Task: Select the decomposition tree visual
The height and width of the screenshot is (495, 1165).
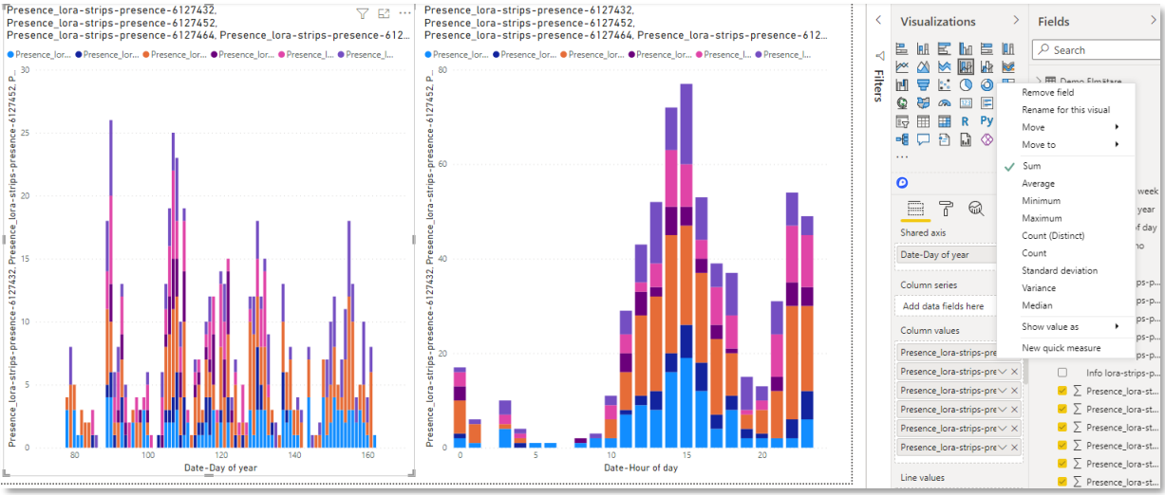Action: 902,139
